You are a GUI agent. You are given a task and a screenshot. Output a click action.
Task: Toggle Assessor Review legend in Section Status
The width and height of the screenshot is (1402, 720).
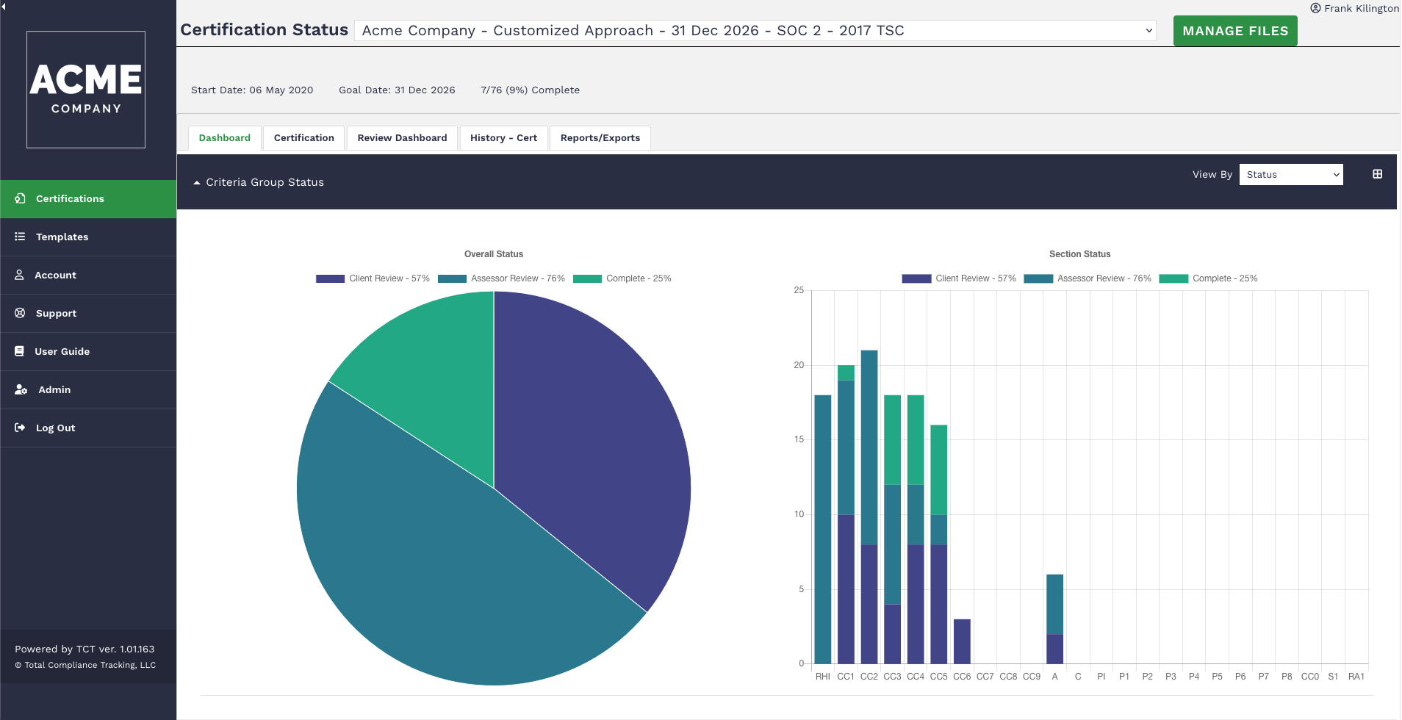1088,278
